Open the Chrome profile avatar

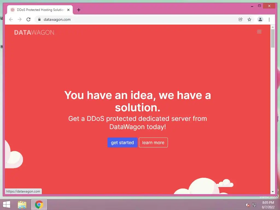coord(260,19)
